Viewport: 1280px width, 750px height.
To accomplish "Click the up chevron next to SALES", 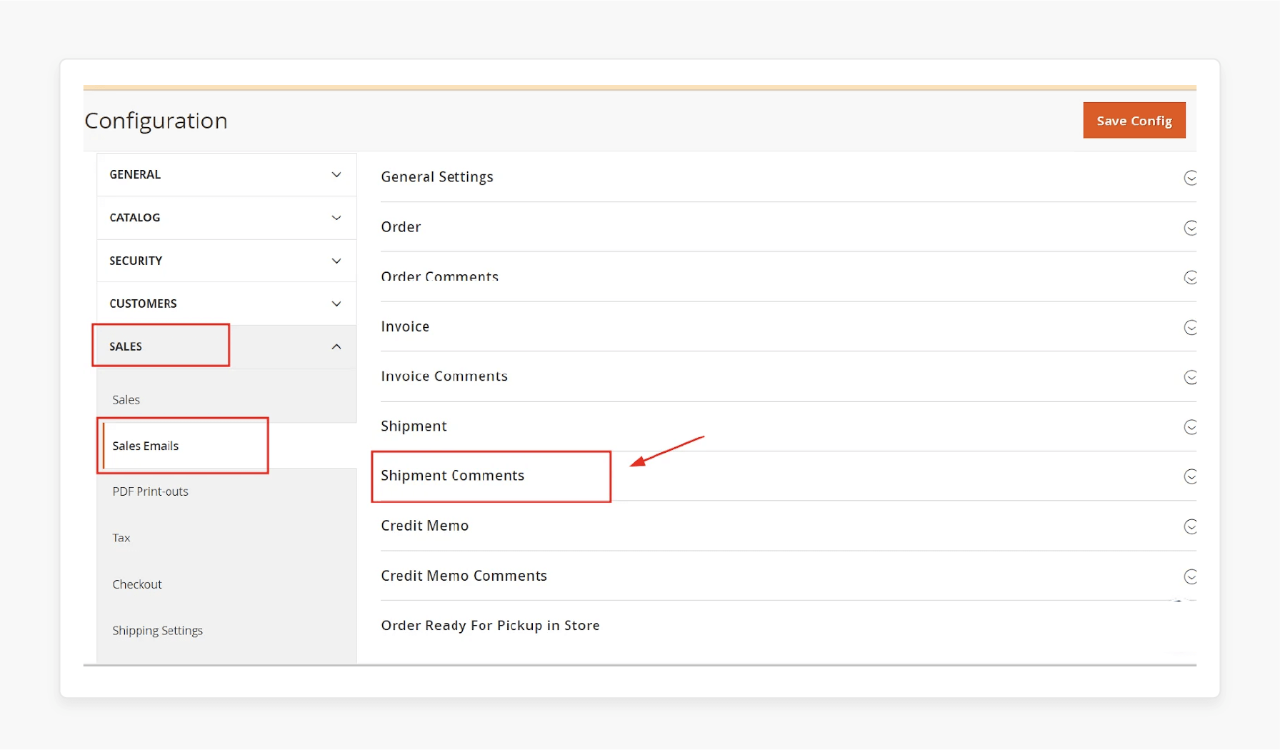I will click(336, 346).
